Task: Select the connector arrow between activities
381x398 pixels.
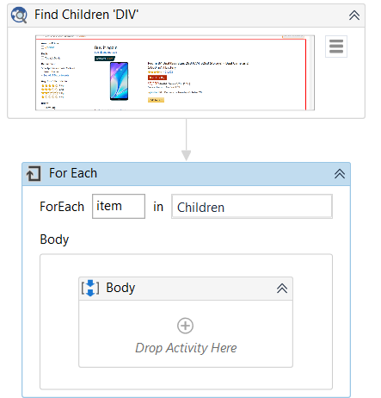Action: click(187, 140)
